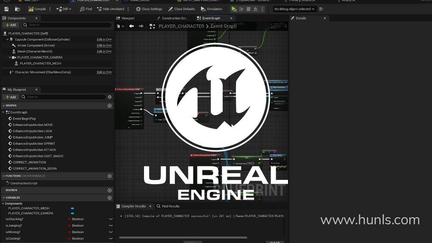The image size is (432, 243).
Task: Collapse the Components variable category
Action: (3, 204)
